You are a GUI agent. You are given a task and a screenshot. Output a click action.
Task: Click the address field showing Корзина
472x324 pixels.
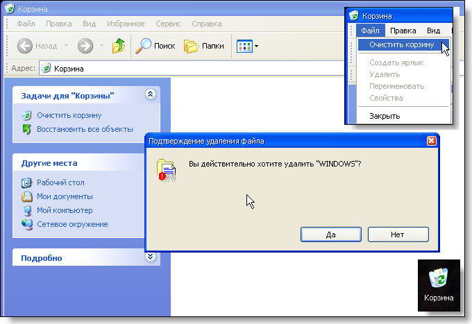[x=193, y=68]
